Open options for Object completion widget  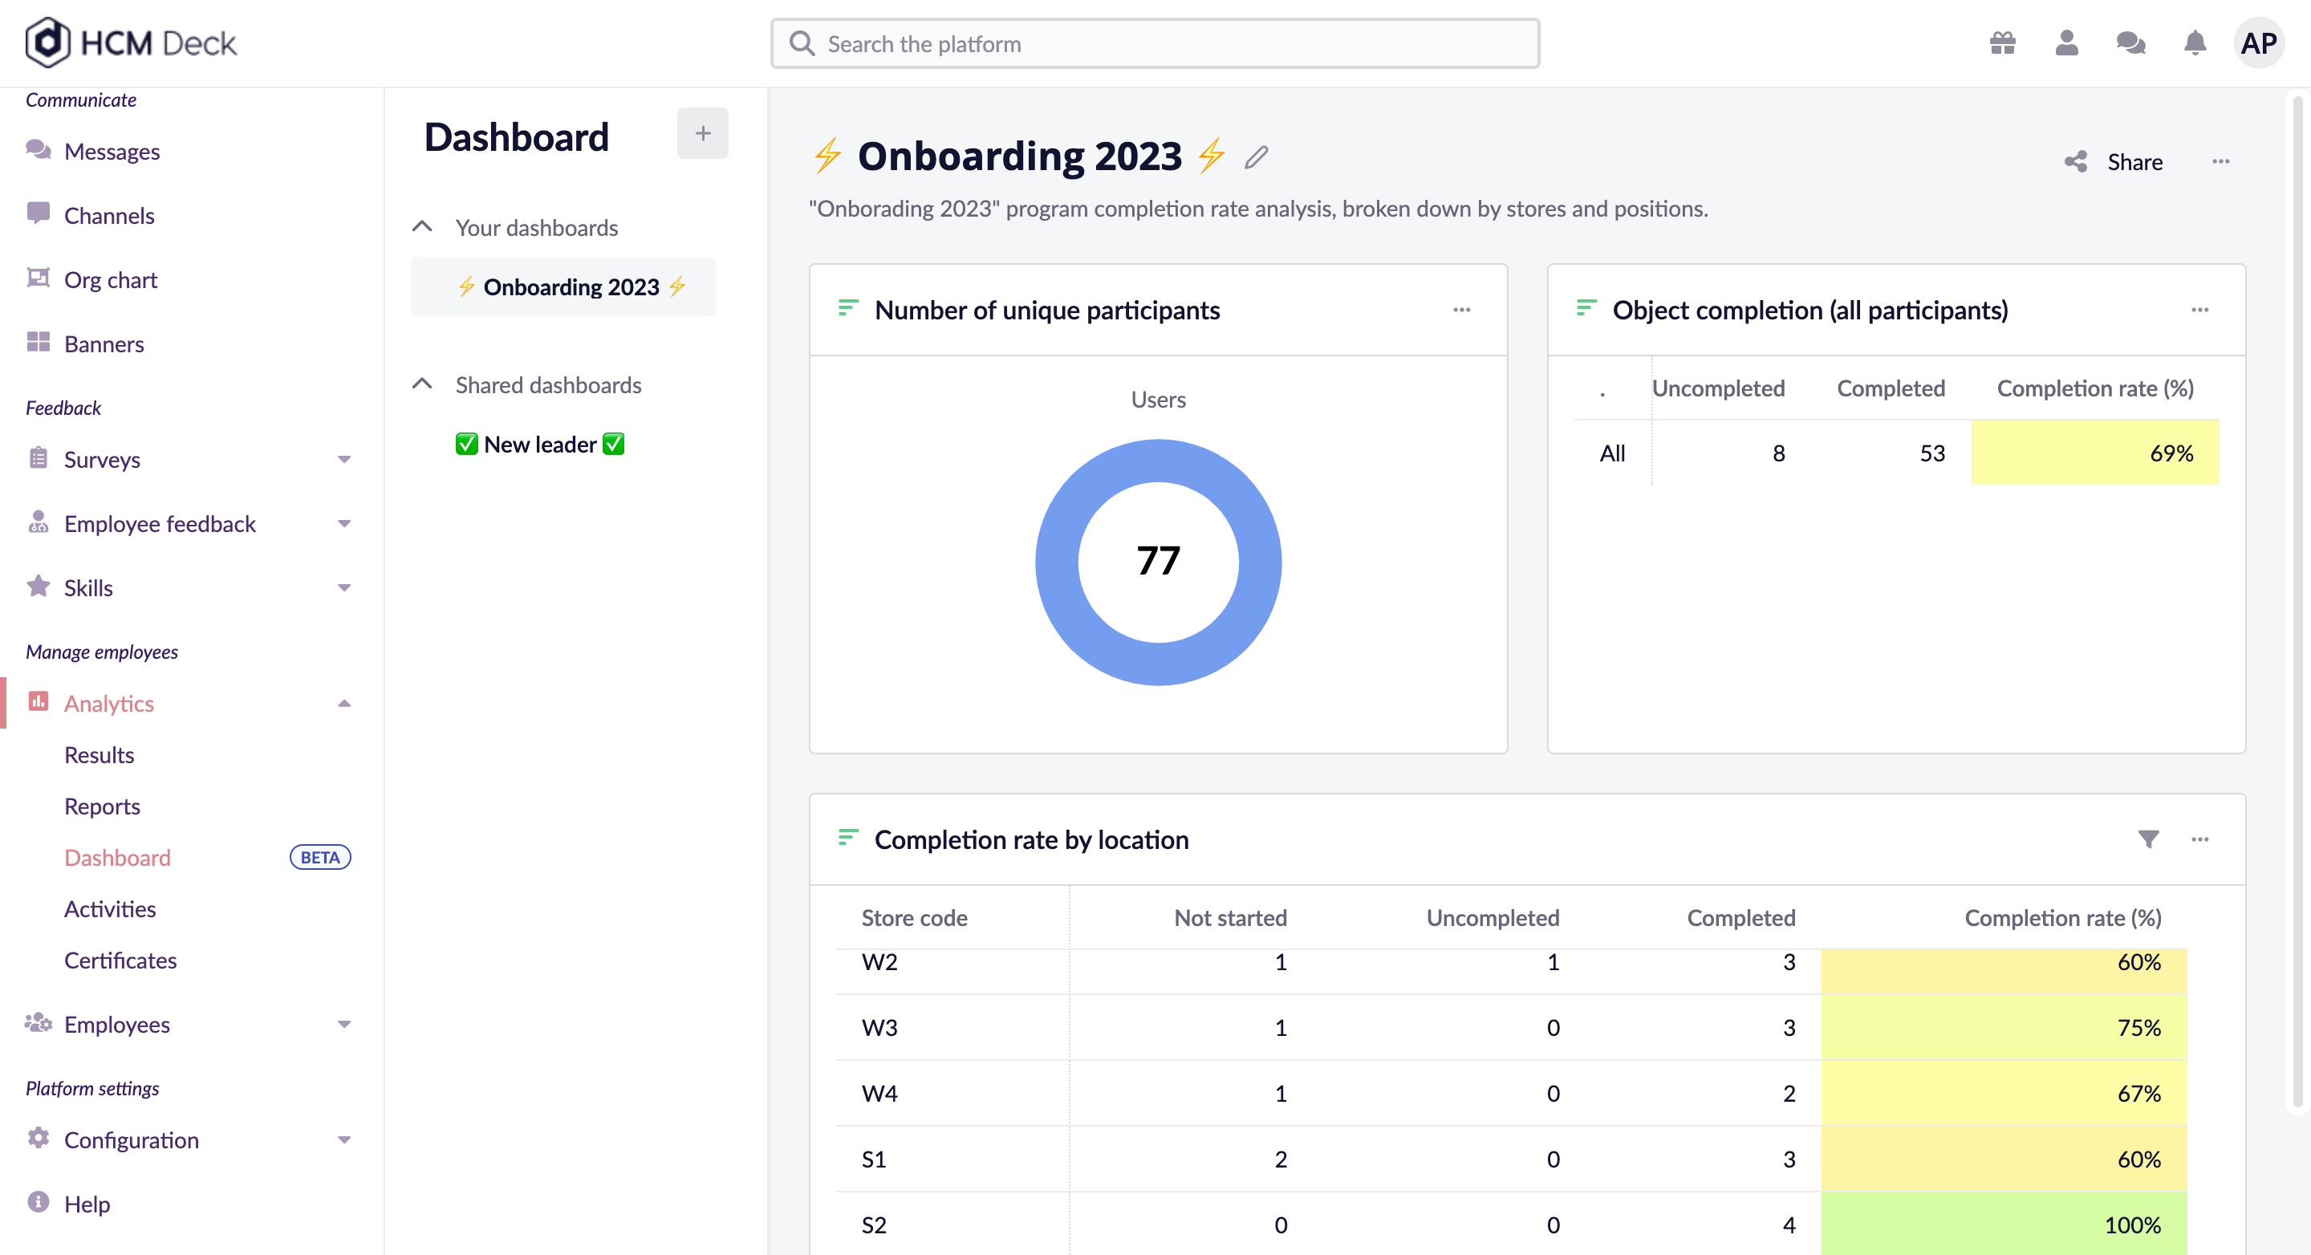pyautogui.click(x=2199, y=310)
